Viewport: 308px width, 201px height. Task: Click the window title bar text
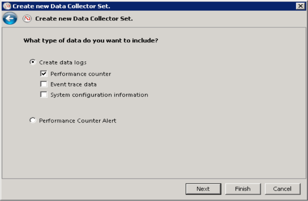tap(62, 6)
